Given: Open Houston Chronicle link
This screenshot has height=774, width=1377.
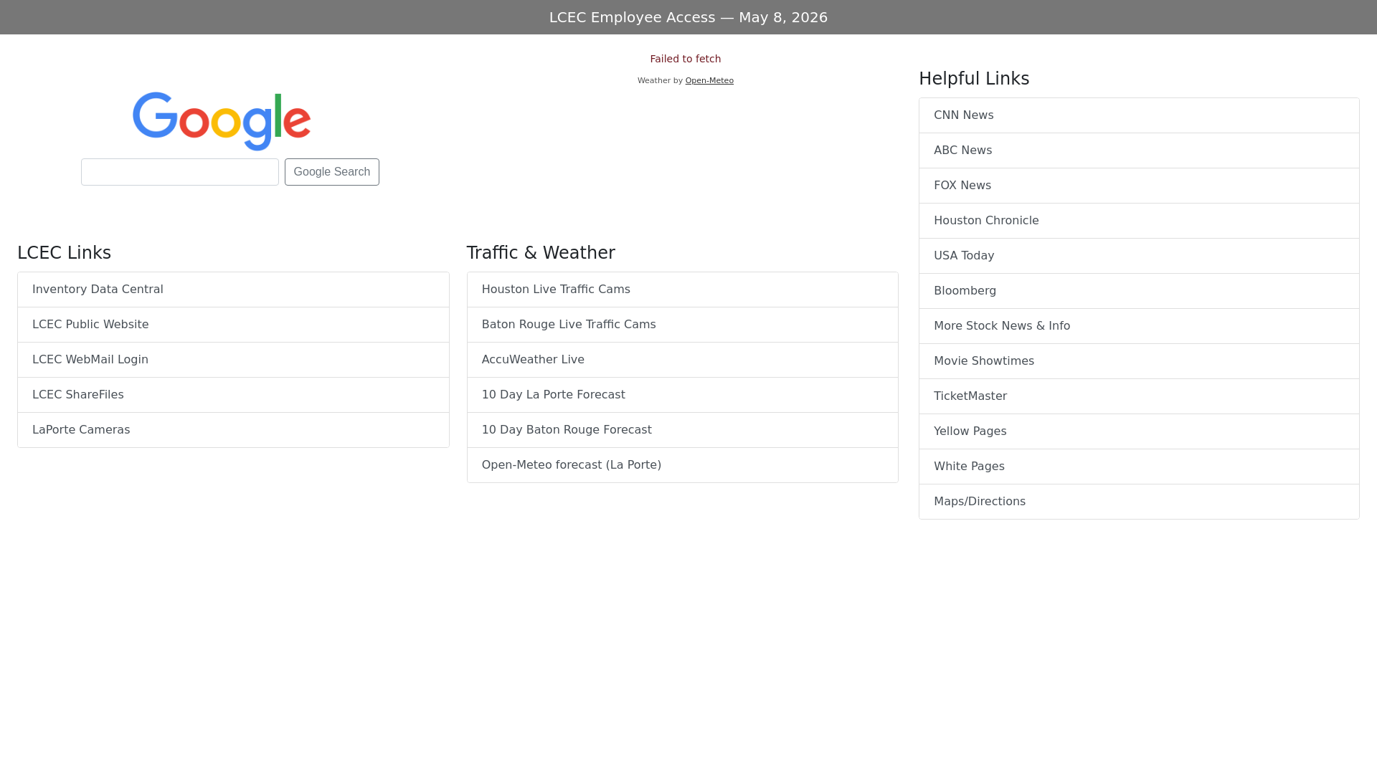Looking at the screenshot, I should point(1139,221).
